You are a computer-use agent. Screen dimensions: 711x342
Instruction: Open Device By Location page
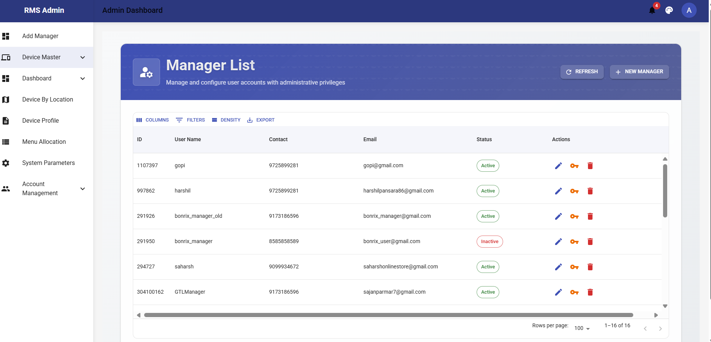46,100
